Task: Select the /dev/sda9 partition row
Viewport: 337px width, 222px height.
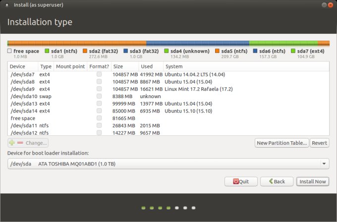Action: pos(168,89)
